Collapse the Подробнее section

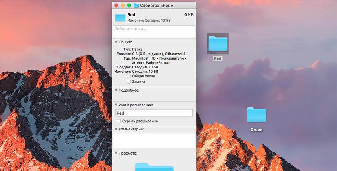click(116, 91)
